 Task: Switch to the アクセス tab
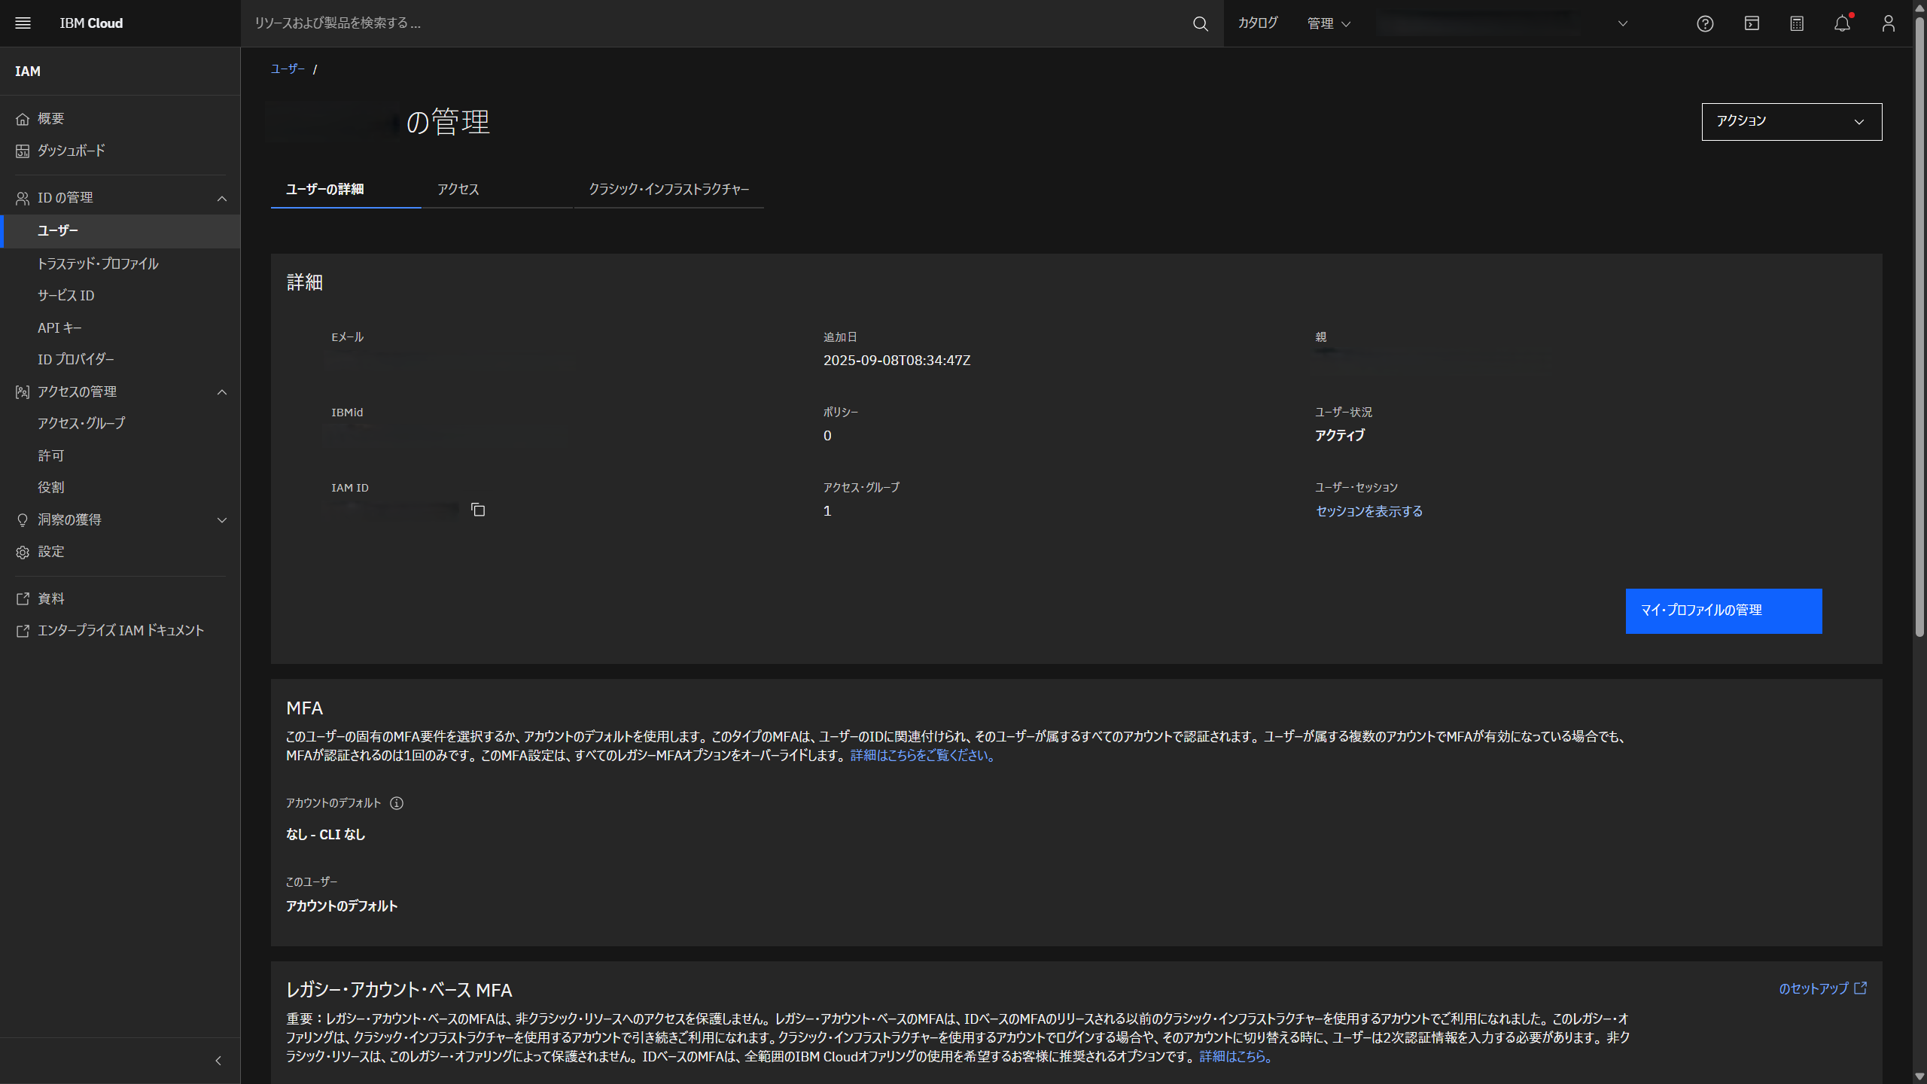(x=457, y=190)
